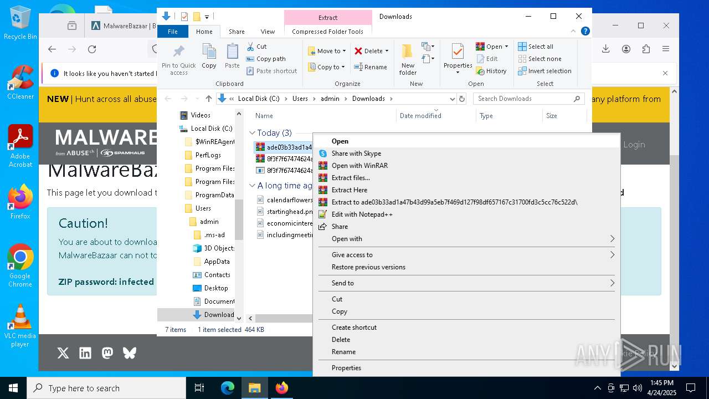
Task: Click the Search Downloads field
Action: pos(528,99)
